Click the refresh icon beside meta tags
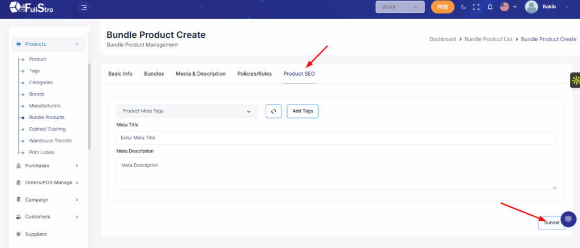This screenshot has width=580, height=248. click(274, 111)
